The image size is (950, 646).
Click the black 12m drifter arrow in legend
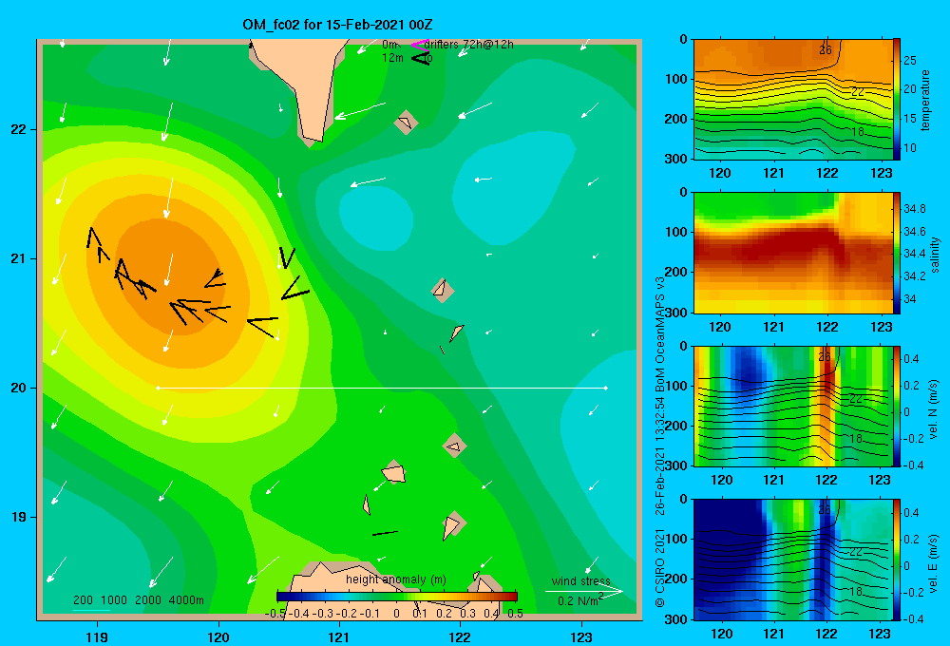[421, 58]
